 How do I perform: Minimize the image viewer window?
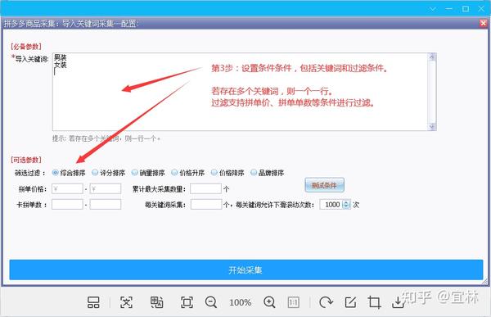click(449, 9)
